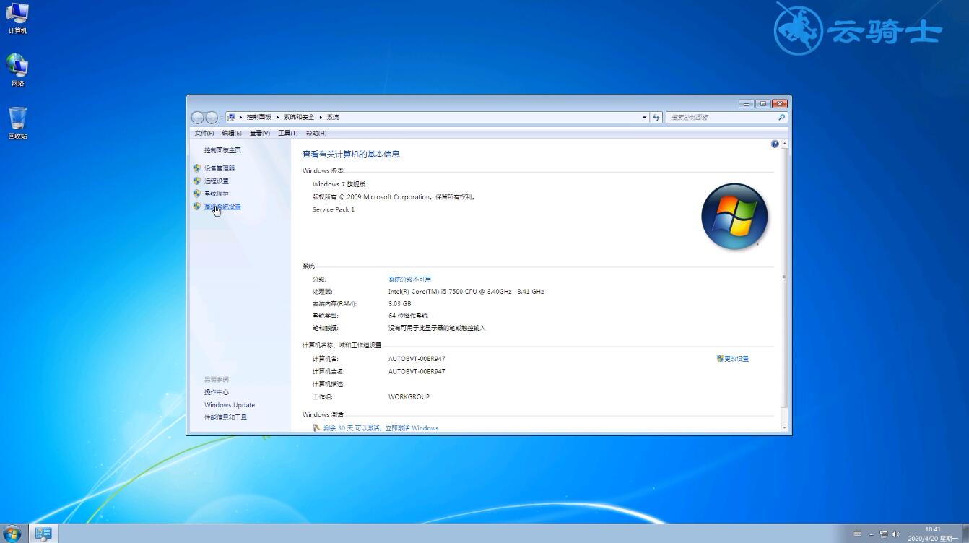Screen dimensions: 969x543
Task: Click the keyboard input icon in tray
Action: tap(857, 534)
